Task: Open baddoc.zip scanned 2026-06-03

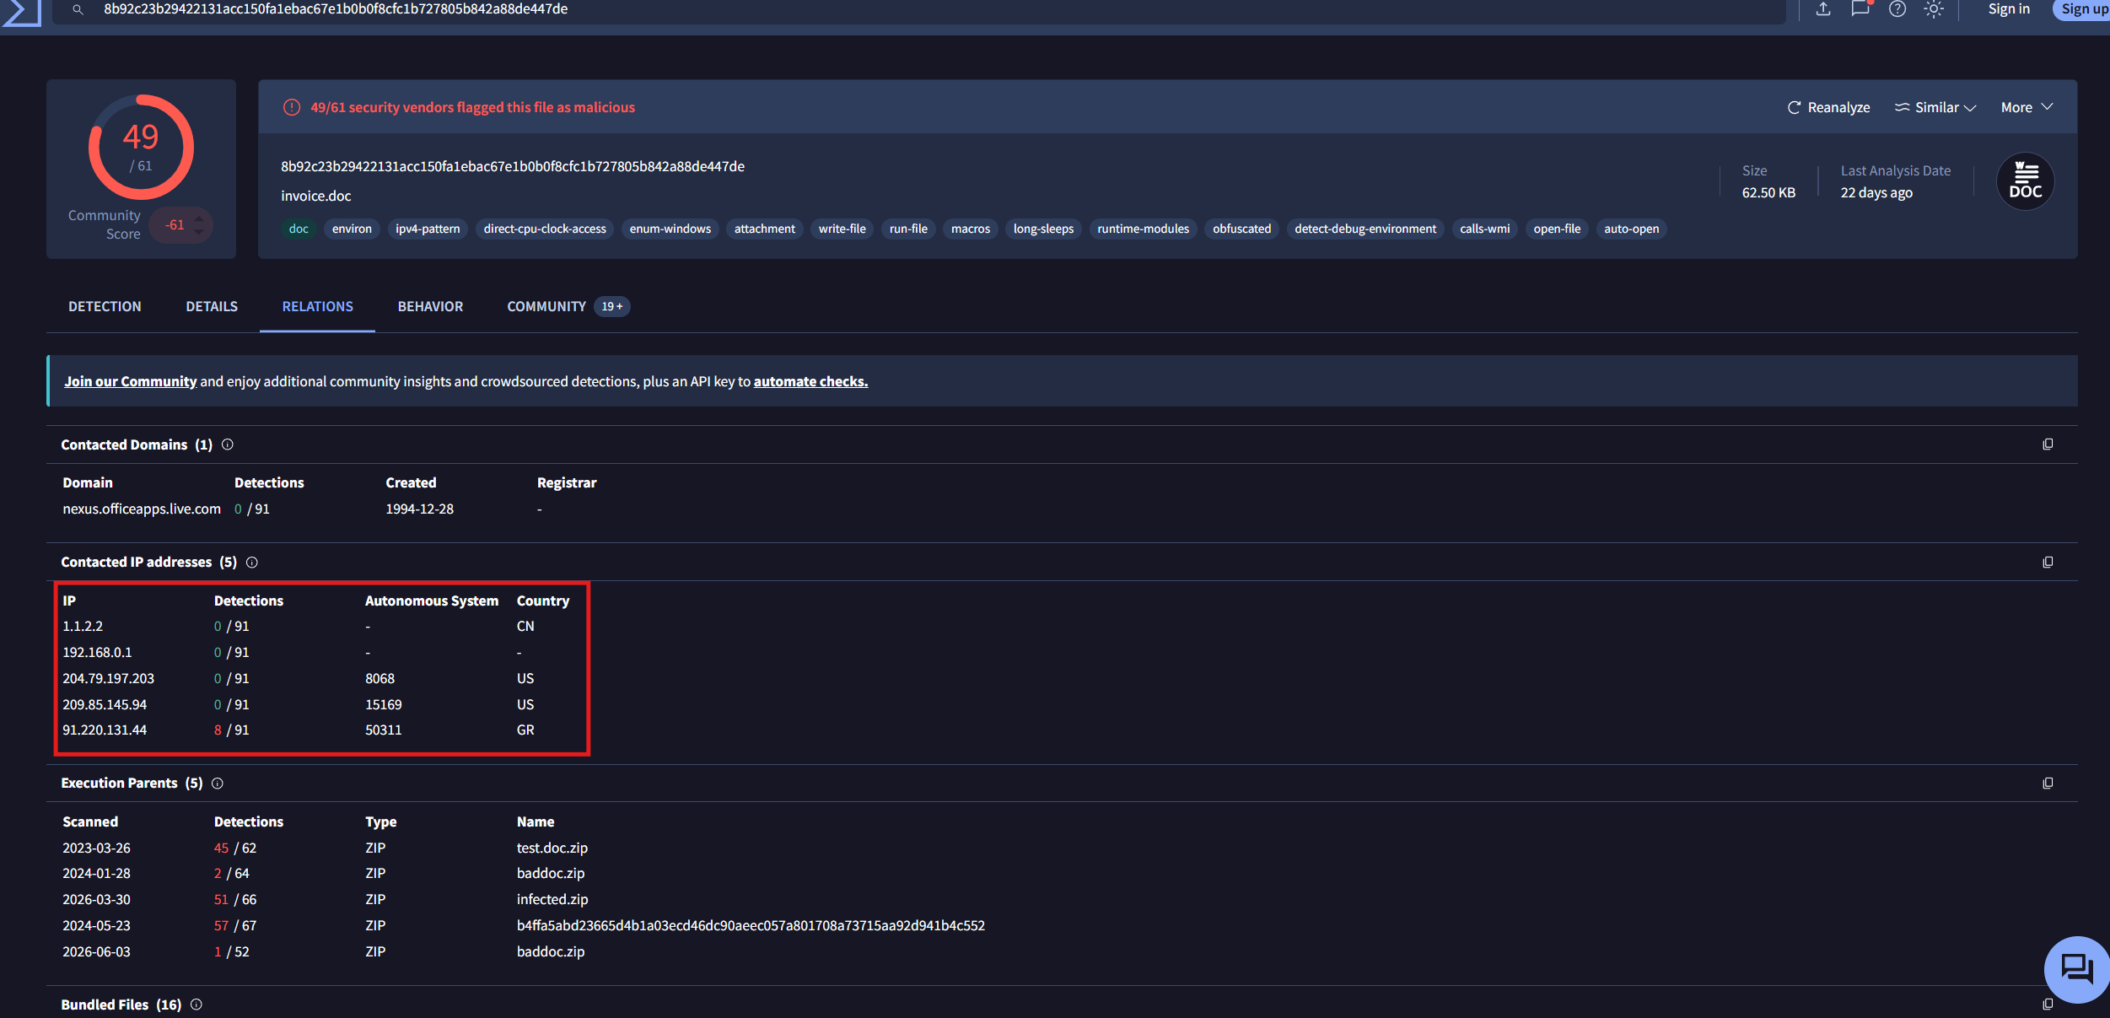Action: coord(551,951)
